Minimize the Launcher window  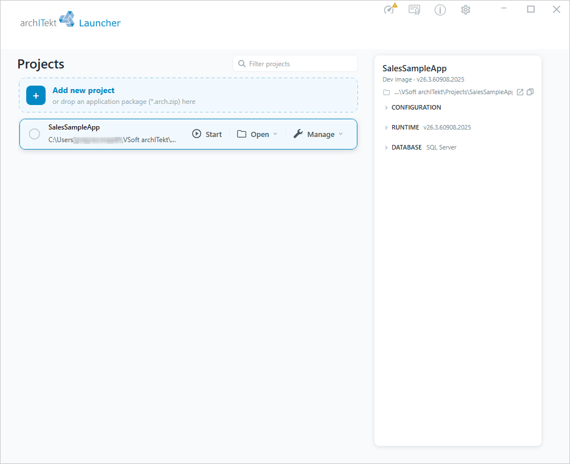pyautogui.click(x=504, y=9)
